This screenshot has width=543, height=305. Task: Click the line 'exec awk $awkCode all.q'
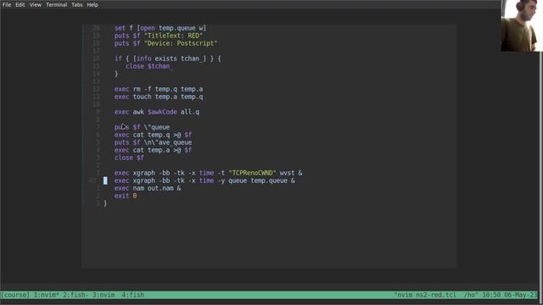coord(157,112)
